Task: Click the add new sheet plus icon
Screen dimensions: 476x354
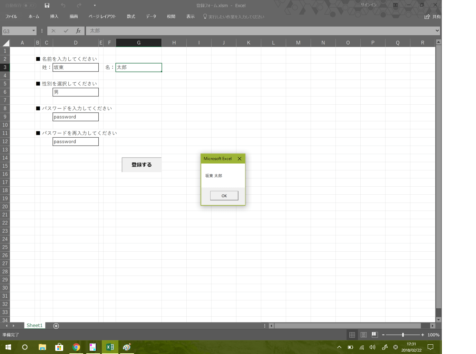Action: point(56,326)
